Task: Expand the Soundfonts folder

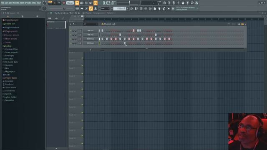Action: [x=10, y=91]
